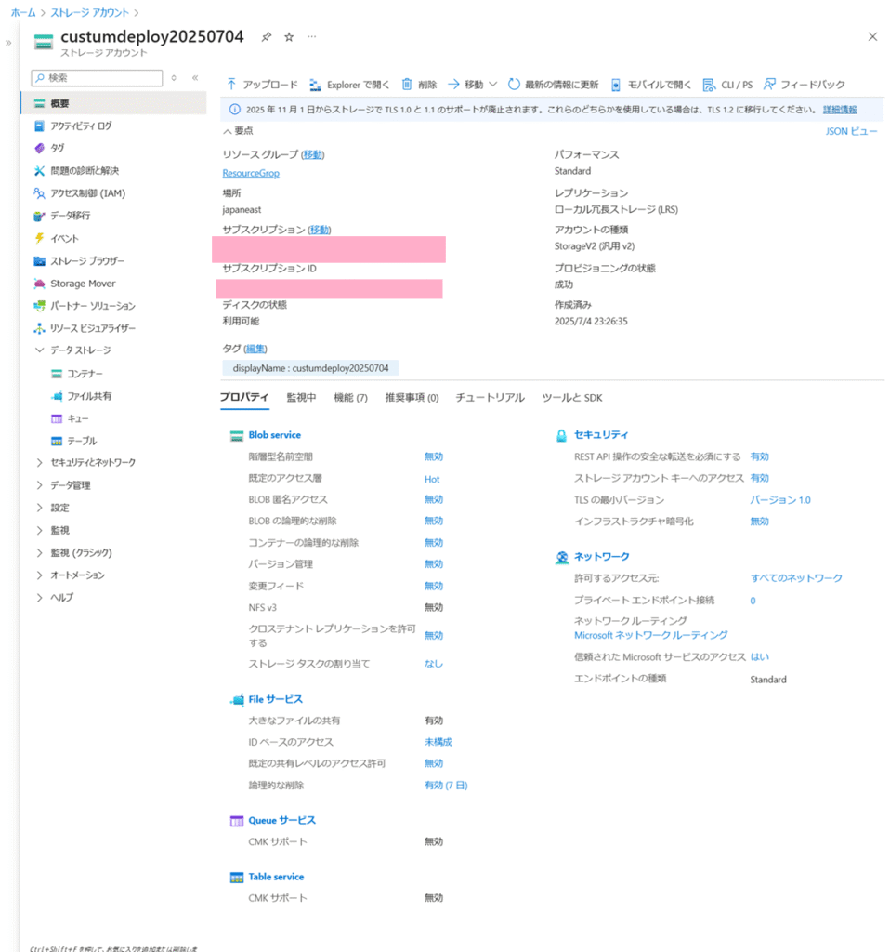
Task: Click the Upload arrow icon
Action: point(231,85)
